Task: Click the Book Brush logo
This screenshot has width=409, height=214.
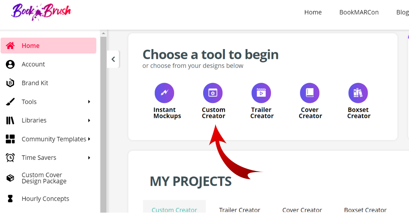Action: point(42,13)
